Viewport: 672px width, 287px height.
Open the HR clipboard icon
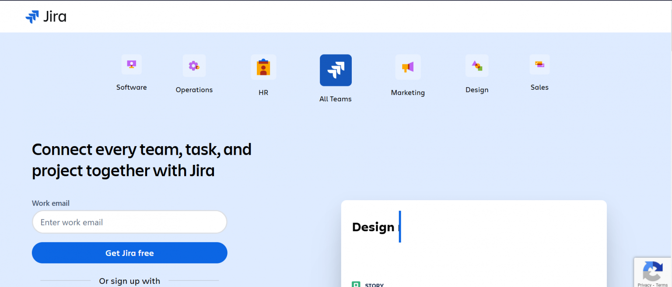pyautogui.click(x=263, y=67)
